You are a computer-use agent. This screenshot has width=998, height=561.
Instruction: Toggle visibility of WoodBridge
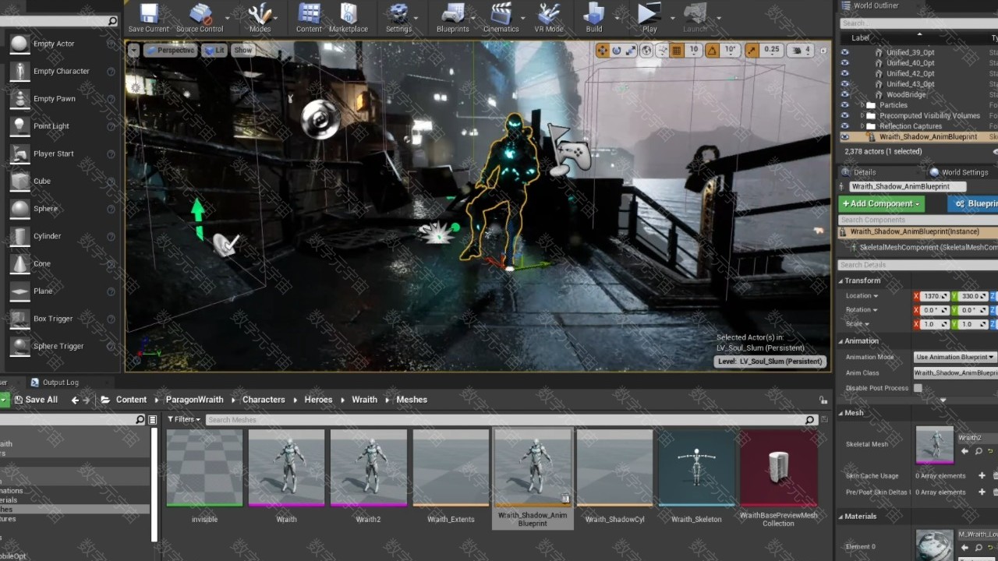click(x=844, y=94)
